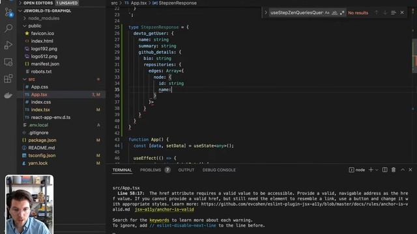Open the Remote Explorer view

coord(8,62)
